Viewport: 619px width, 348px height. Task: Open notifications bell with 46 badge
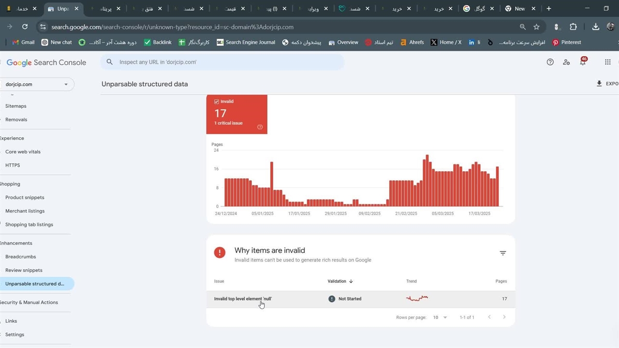(x=583, y=62)
